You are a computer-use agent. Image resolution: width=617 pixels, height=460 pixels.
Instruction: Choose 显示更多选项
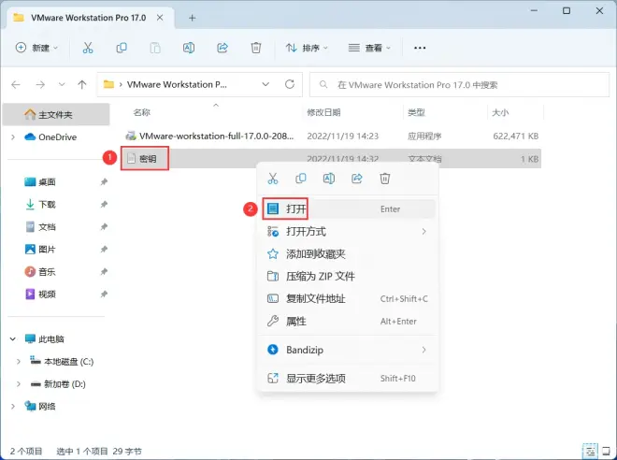pos(349,378)
